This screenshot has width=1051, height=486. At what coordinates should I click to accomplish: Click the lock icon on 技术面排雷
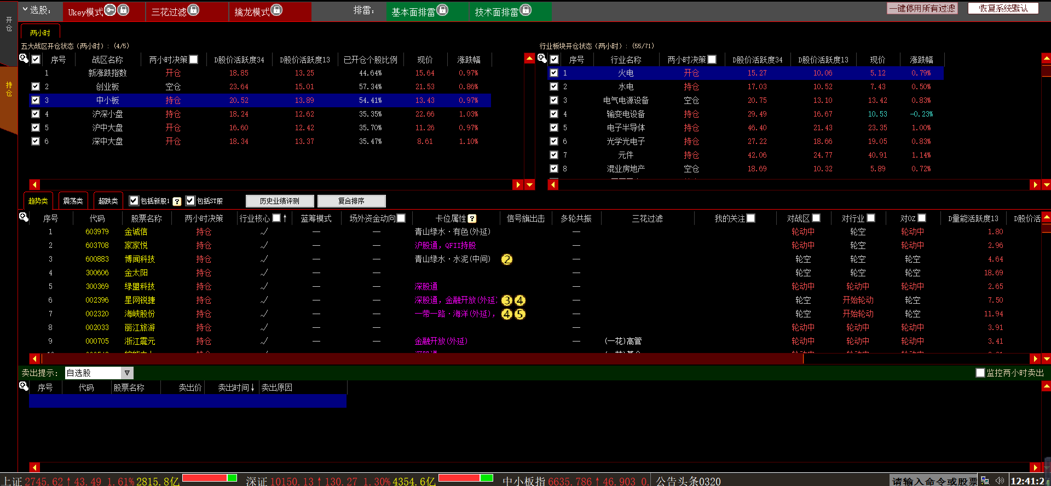tap(525, 10)
